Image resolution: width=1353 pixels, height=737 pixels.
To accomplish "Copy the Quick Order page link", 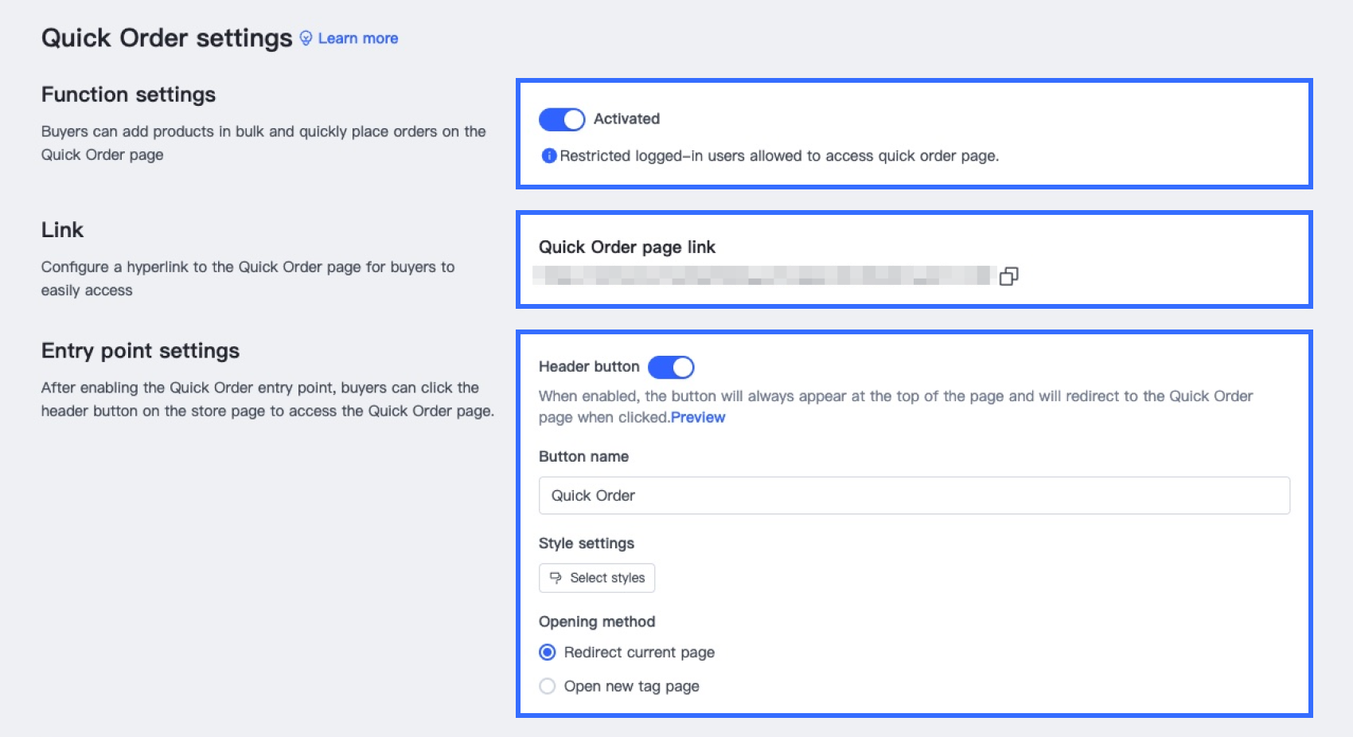I will (x=1008, y=276).
